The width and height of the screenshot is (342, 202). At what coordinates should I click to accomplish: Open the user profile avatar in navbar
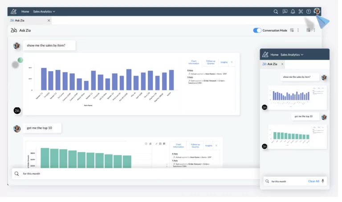click(x=317, y=11)
